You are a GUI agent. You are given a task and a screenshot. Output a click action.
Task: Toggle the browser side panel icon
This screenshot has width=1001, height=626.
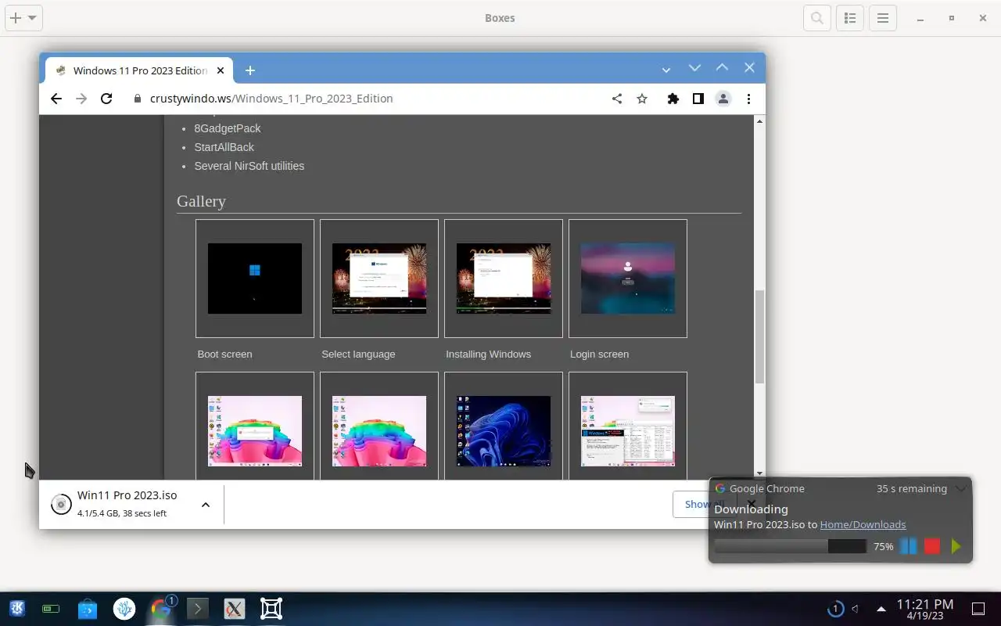pos(698,99)
